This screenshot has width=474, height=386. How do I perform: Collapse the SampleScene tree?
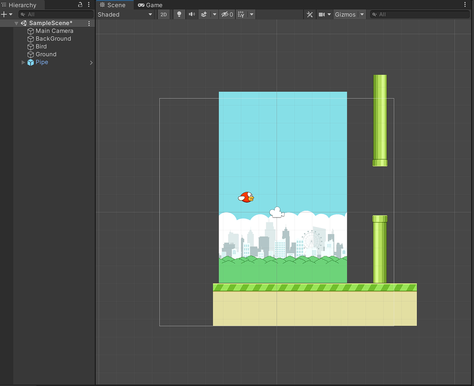coord(16,23)
